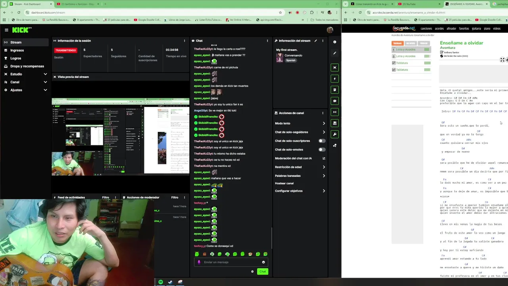Click the channel actions widget icon in rail
The image size is (508, 286).
[x=335, y=123]
